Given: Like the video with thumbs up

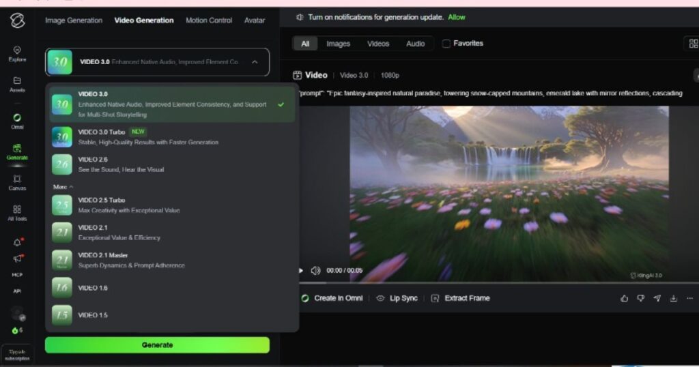Looking at the screenshot, I should pos(624,298).
